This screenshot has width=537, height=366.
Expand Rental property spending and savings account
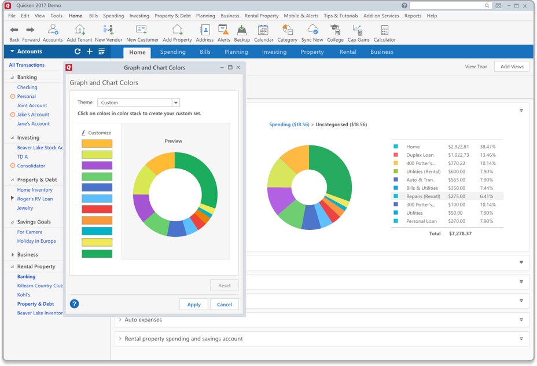(120, 339)
